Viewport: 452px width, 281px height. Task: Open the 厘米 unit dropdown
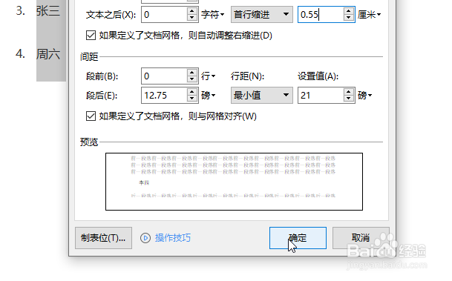[370, 14]
